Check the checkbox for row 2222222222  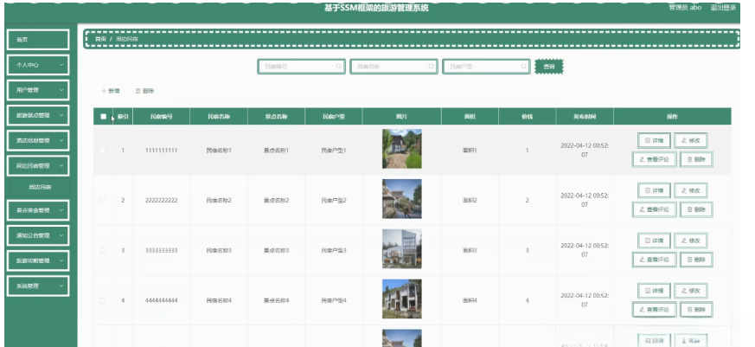point(103,200)
